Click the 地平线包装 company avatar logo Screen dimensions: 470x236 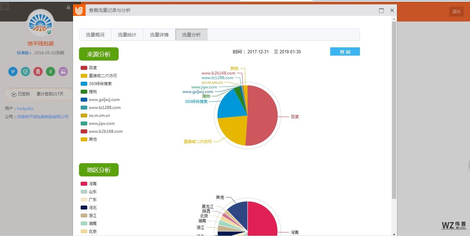pos(41,23)
